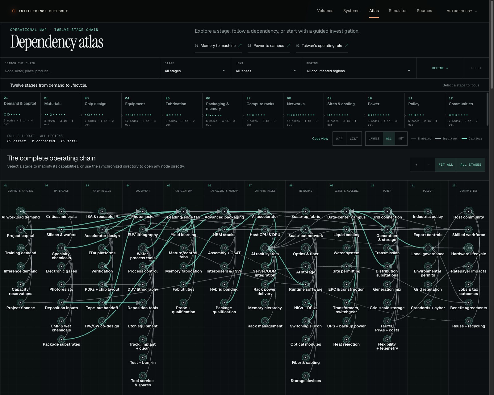
Task: Set labels mode to ALL
Action: coord(389,139)
